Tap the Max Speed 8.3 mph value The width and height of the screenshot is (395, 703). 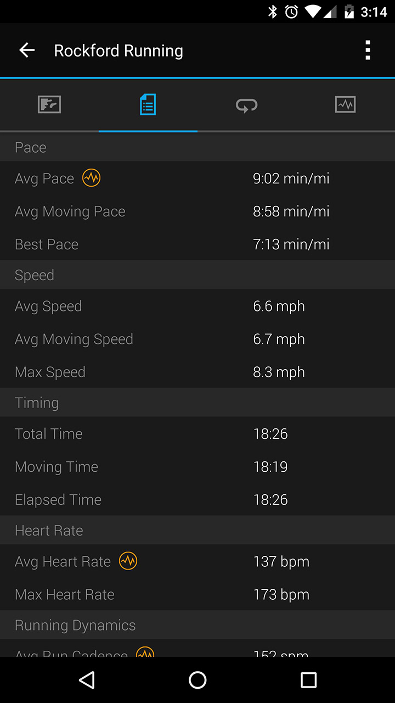(x=279, y=372)
